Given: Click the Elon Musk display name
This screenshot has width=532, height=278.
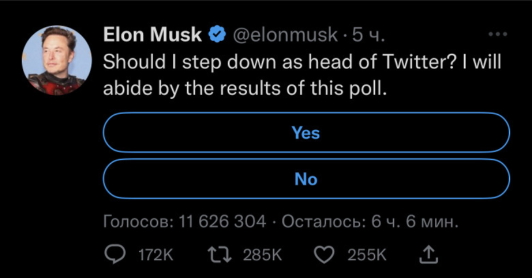Looking at the screenshot, I should pos(152,33).
